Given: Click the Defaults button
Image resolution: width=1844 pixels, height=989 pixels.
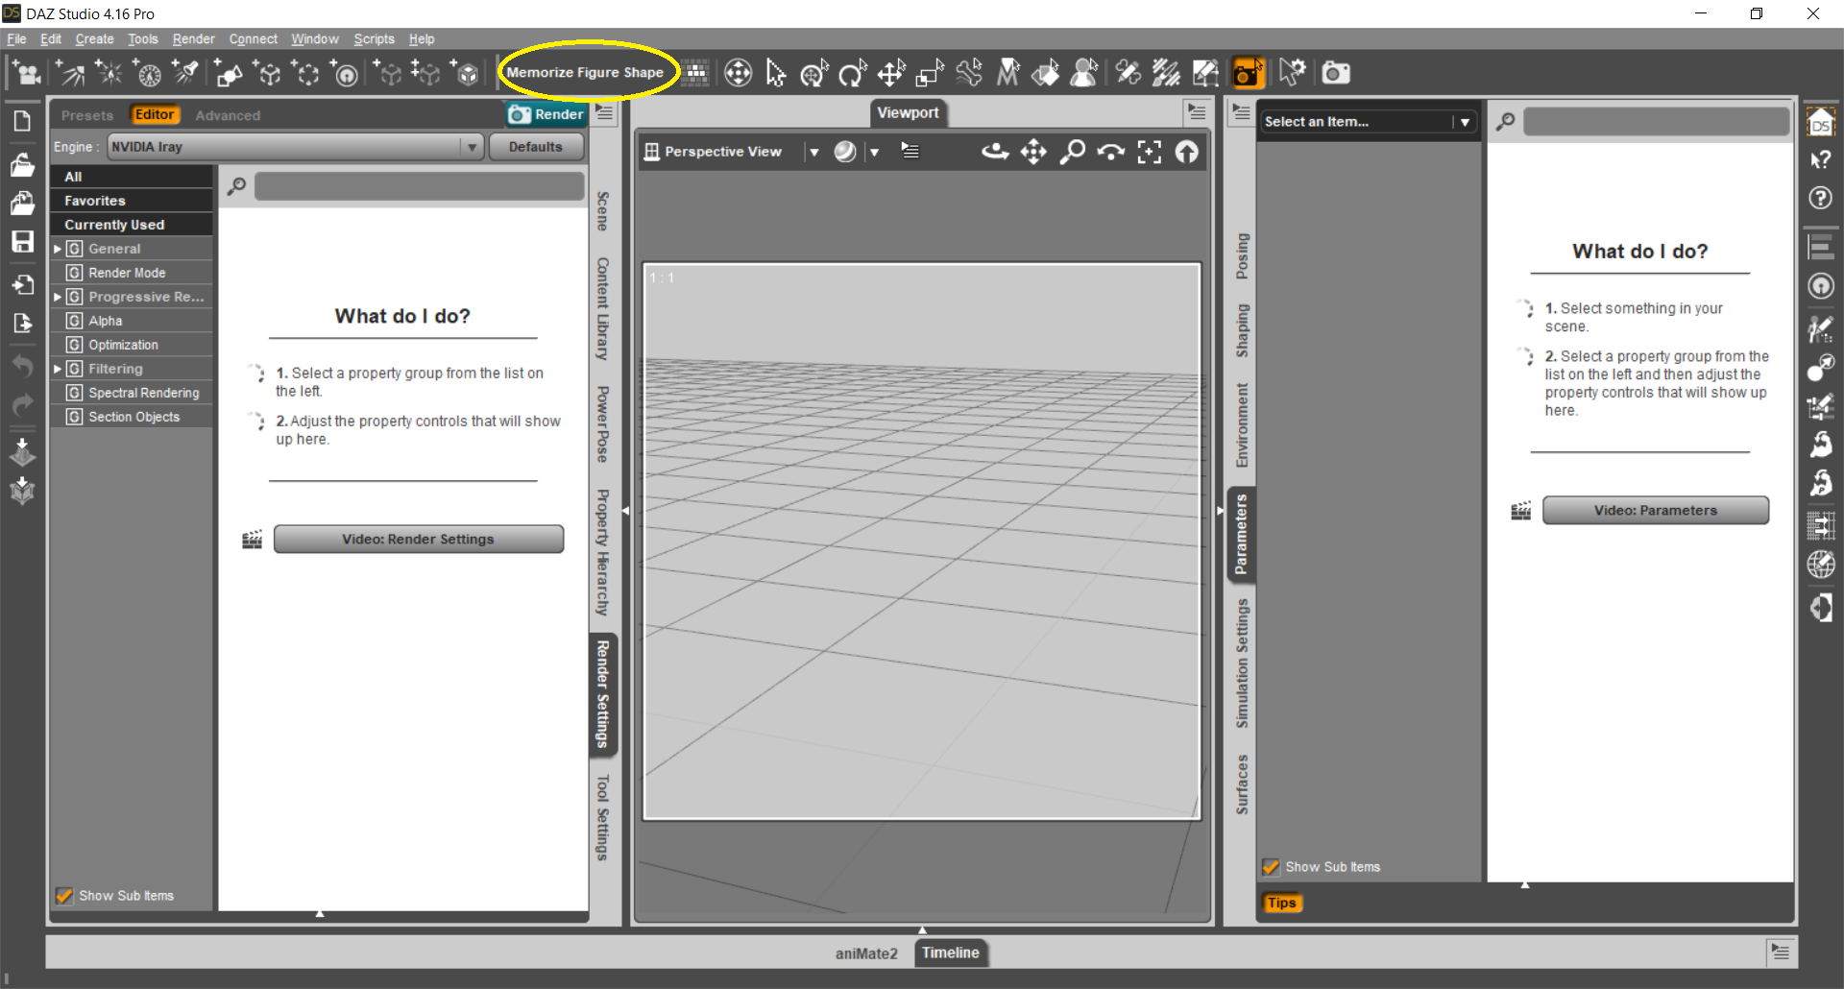Looking at the screenshot, I should [536, 147].
